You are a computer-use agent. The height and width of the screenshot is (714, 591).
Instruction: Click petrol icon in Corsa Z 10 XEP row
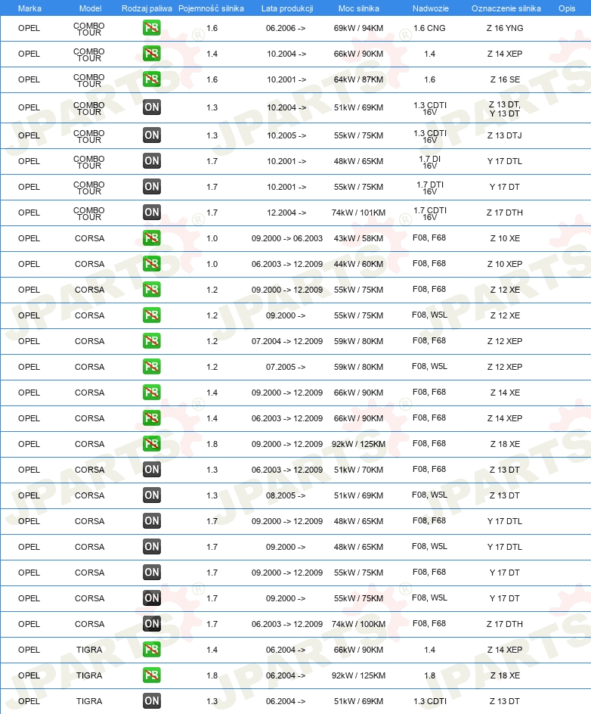click(151, 264)
